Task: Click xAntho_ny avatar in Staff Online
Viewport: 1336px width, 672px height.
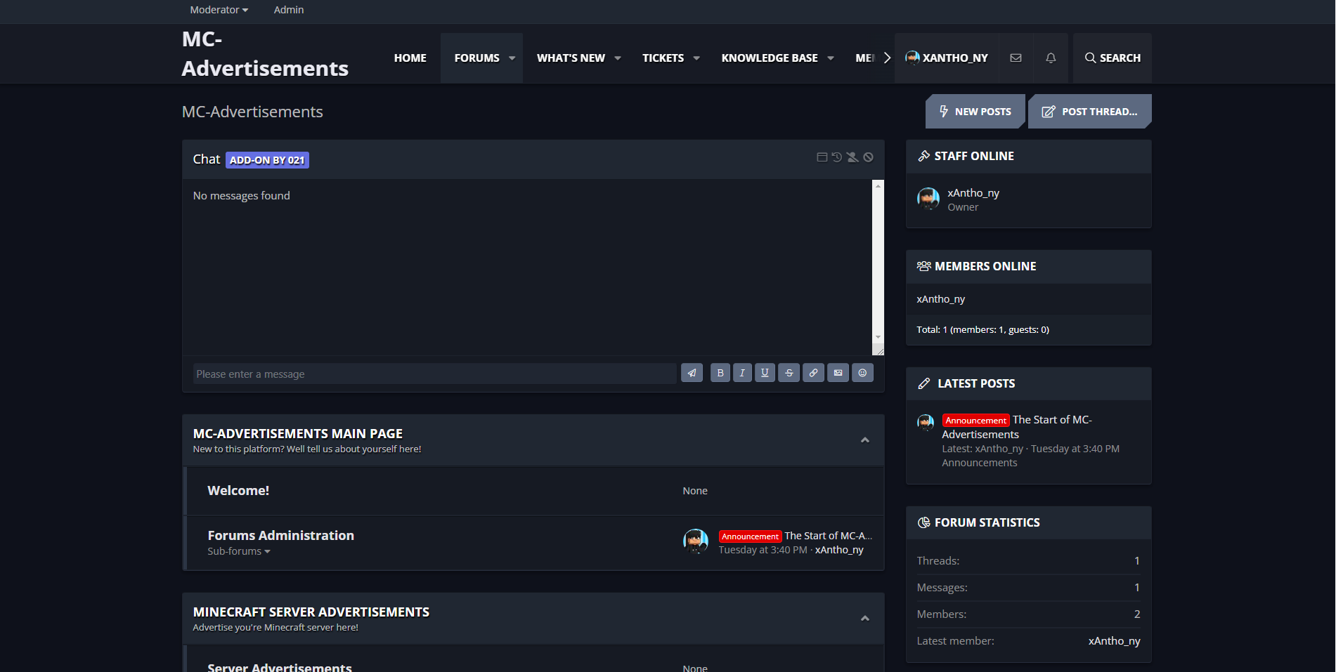Action: tap(928, 199)
